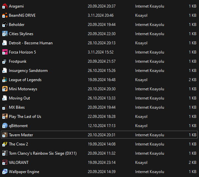The height and width of the screenshot is (177, 199).
Task: Click '2 KB' size in League of Legends row
Action: [192, 80]
